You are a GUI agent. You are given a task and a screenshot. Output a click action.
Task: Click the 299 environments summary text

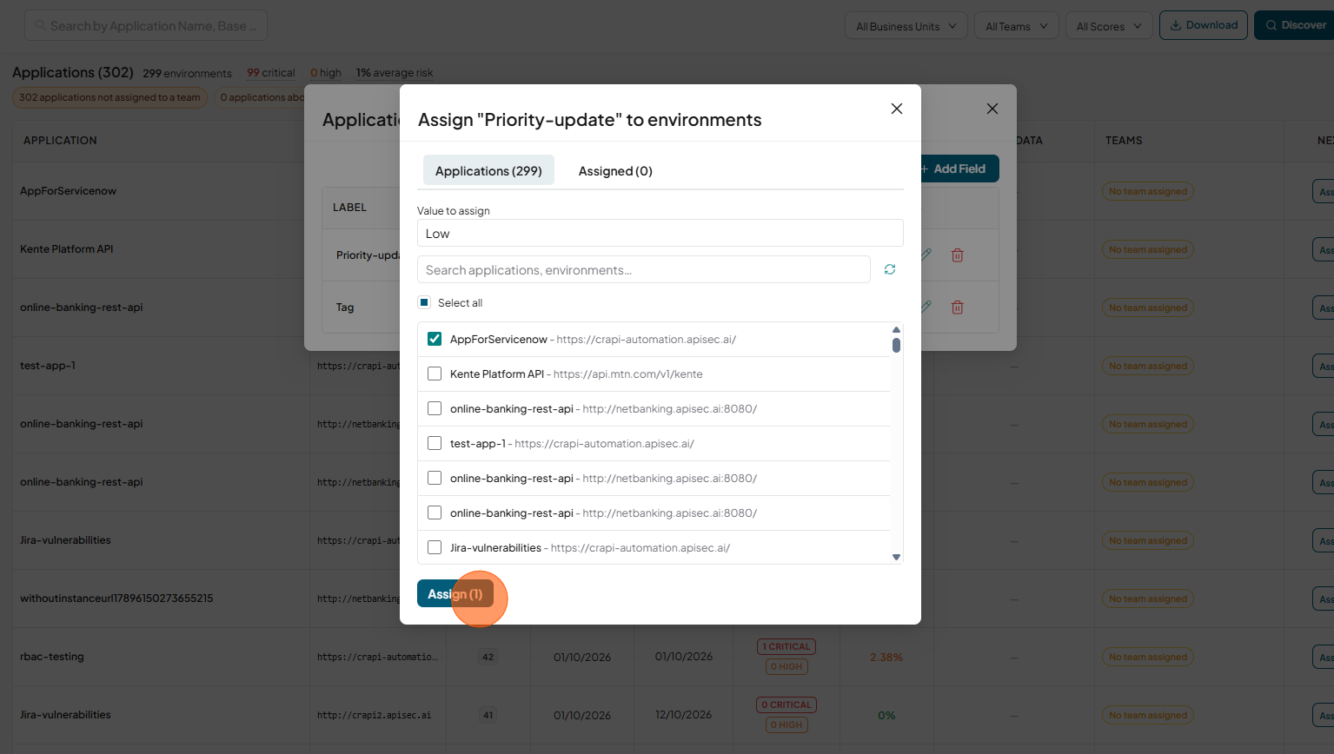point(187,73)
